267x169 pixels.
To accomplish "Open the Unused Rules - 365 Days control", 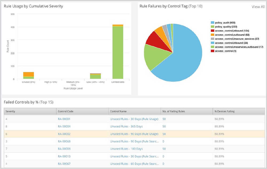I will pyautogui.click(x=126, y=126).
